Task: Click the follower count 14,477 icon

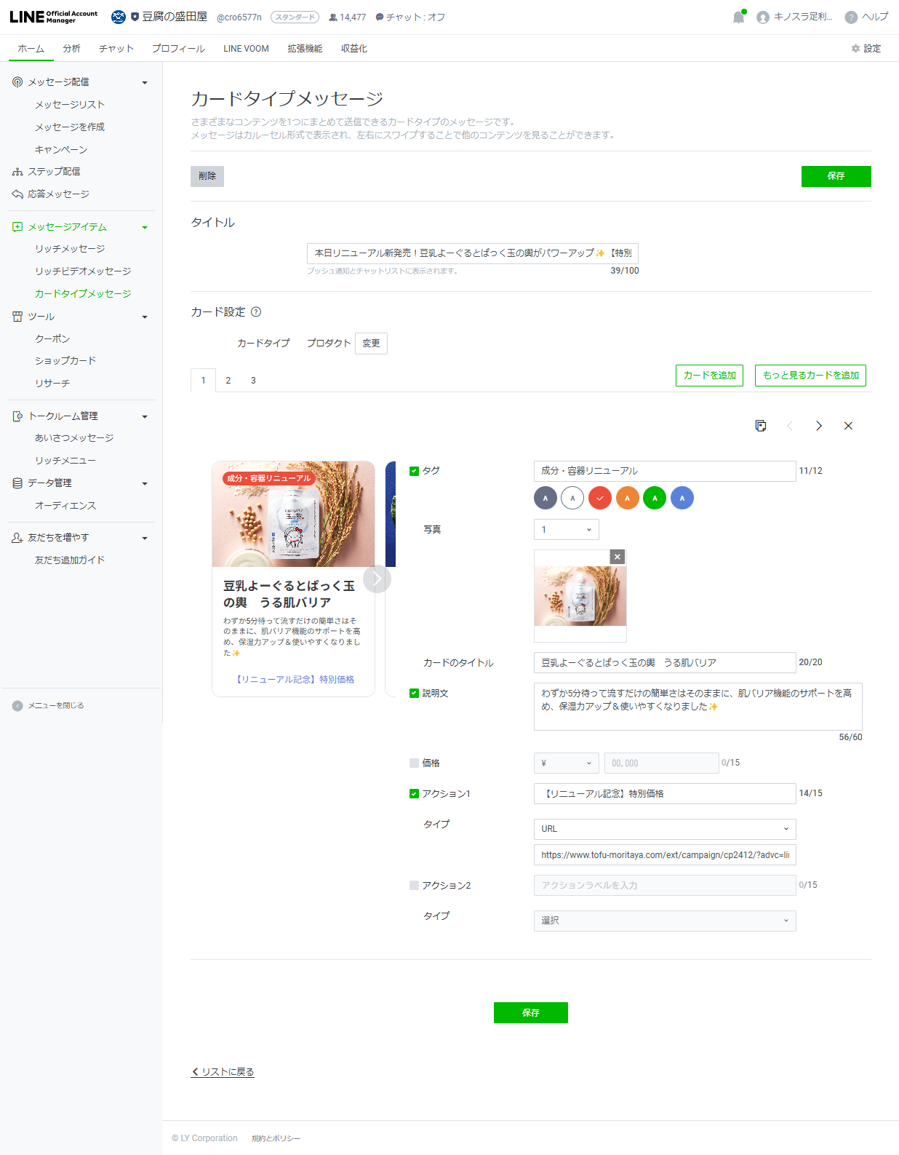Action: (x=333, y=17)
